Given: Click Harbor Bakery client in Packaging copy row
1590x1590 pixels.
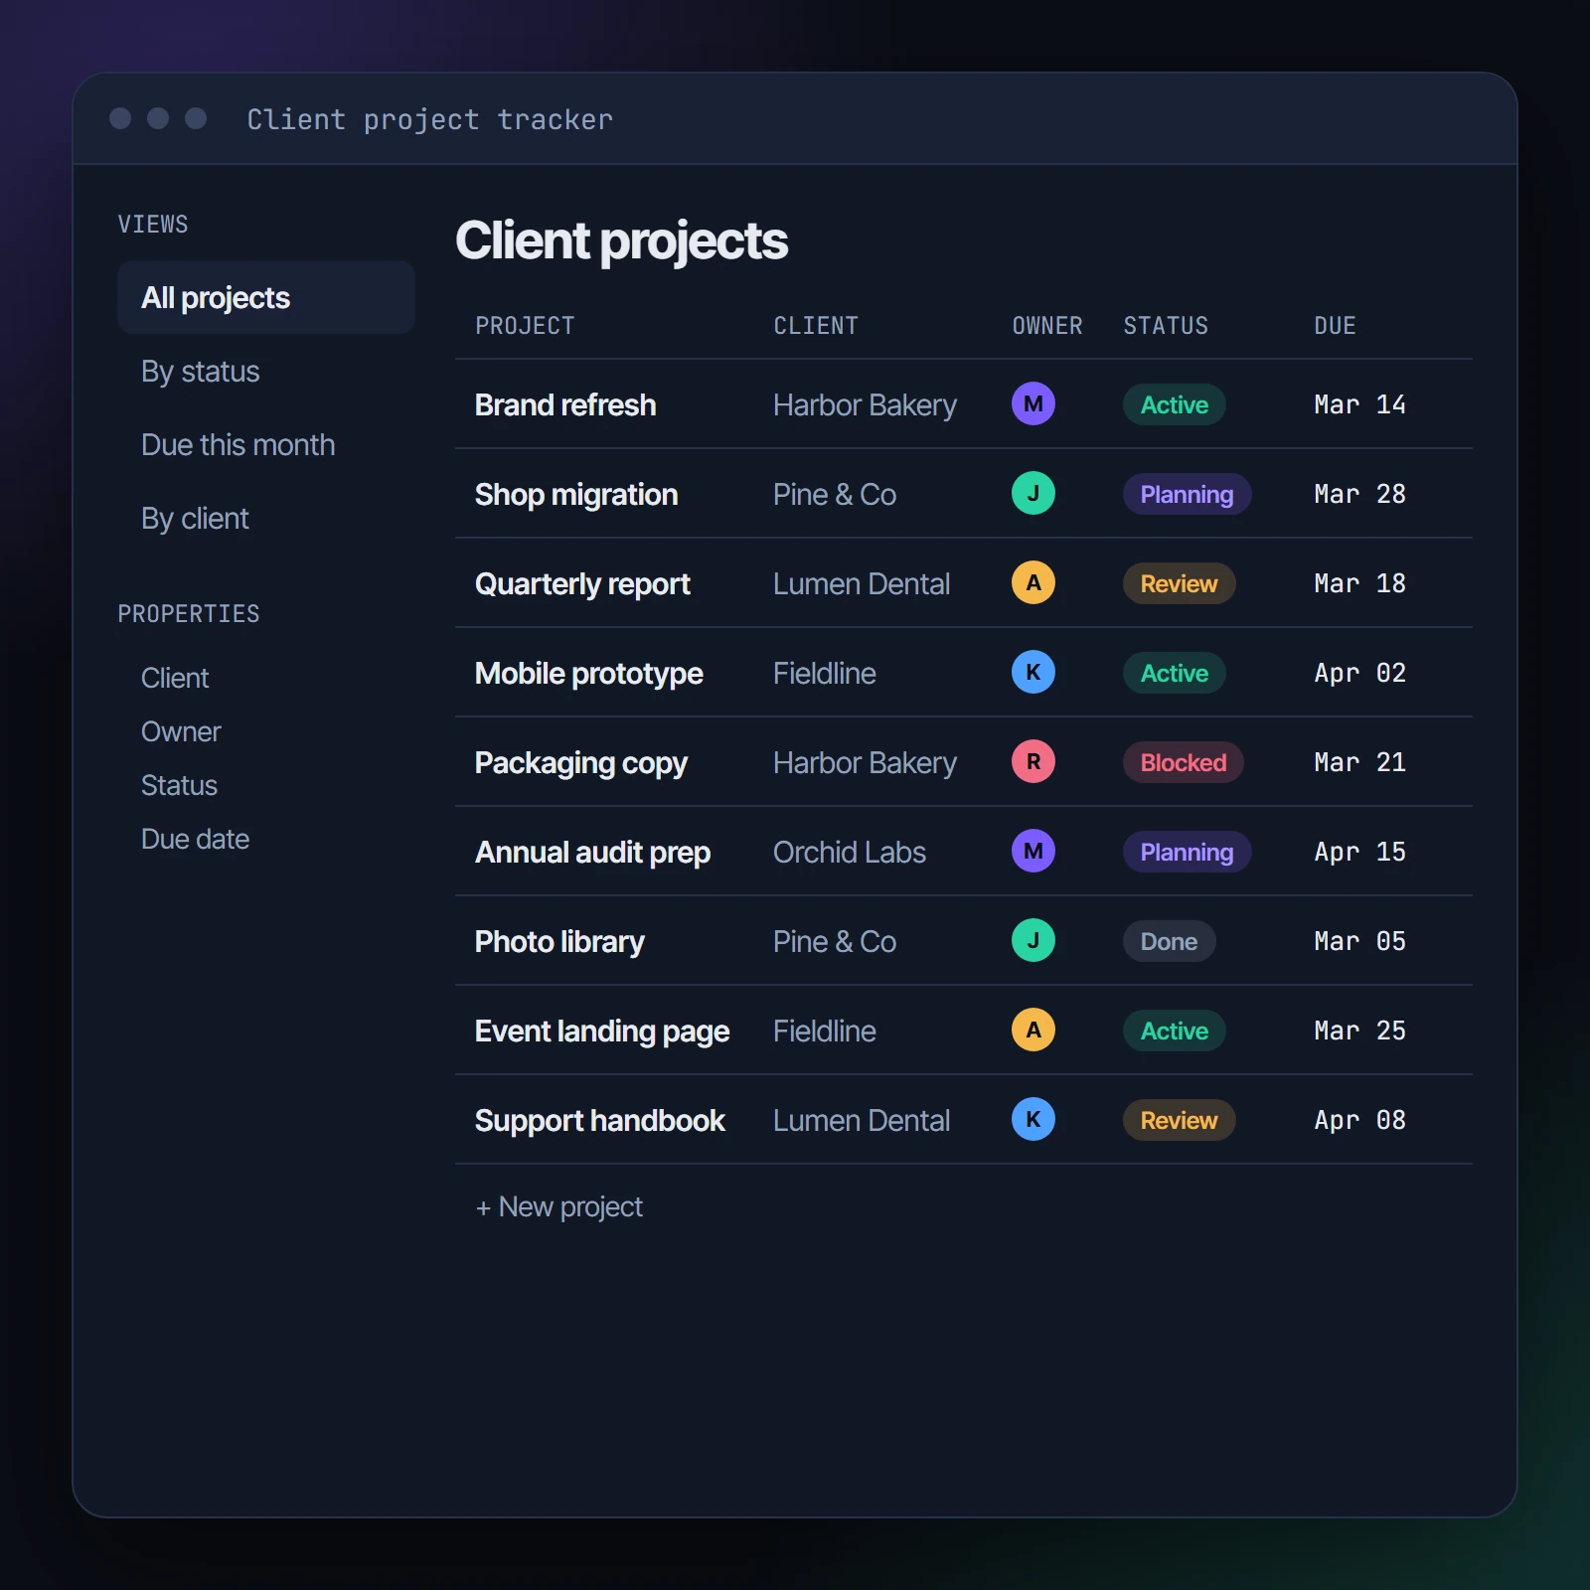Looking at the screenshot, I should point(865,762).
